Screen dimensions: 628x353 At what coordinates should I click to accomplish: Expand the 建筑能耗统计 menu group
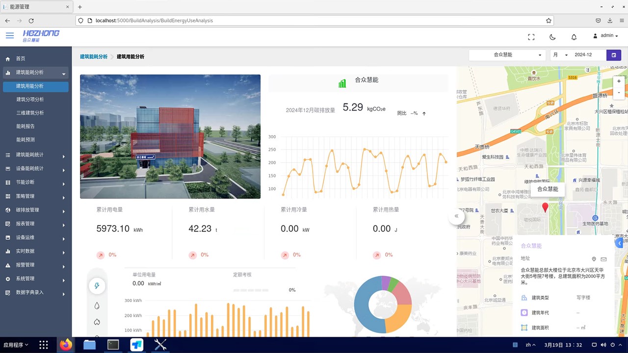(x=36, y=155)
